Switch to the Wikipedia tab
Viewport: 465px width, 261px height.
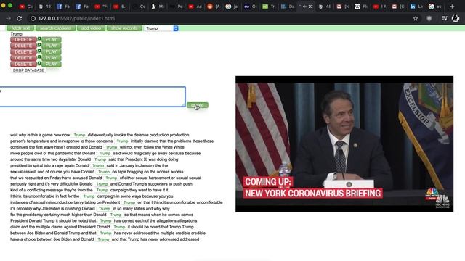[x=361, y=7]
